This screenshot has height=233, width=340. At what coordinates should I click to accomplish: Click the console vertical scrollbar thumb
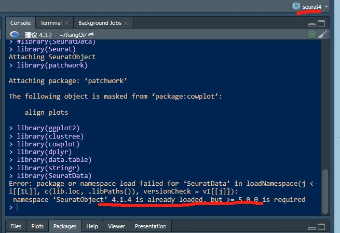coord(325,191)
